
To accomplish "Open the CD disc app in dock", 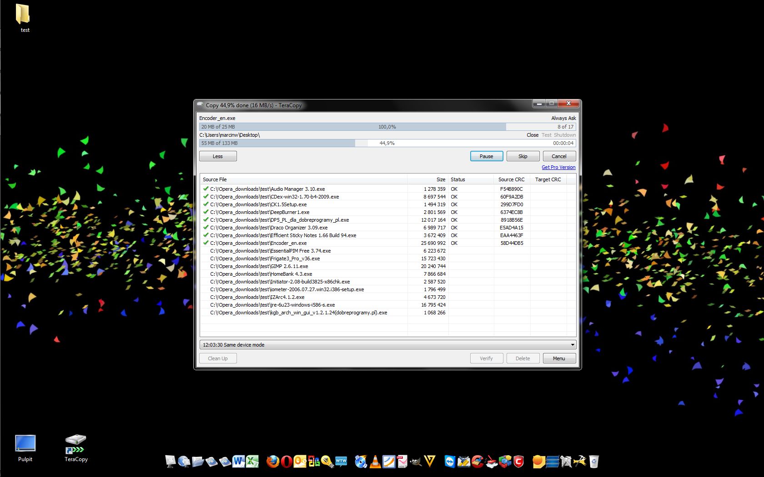I will (x=361, y=462).
